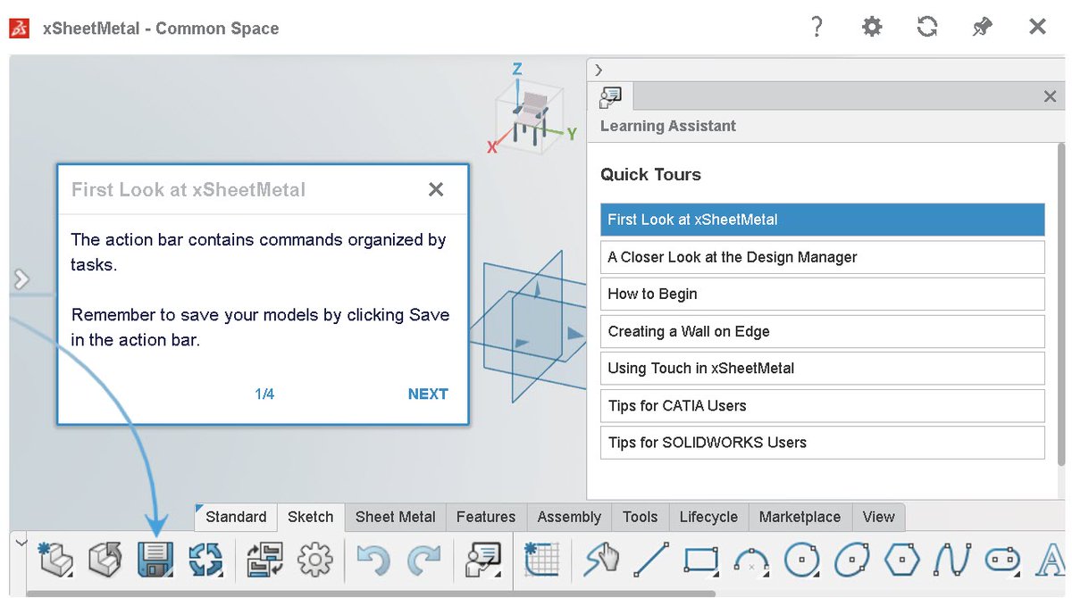Select the sketch Select/pointer tool

pyautogui.click(x=602, y=561)
